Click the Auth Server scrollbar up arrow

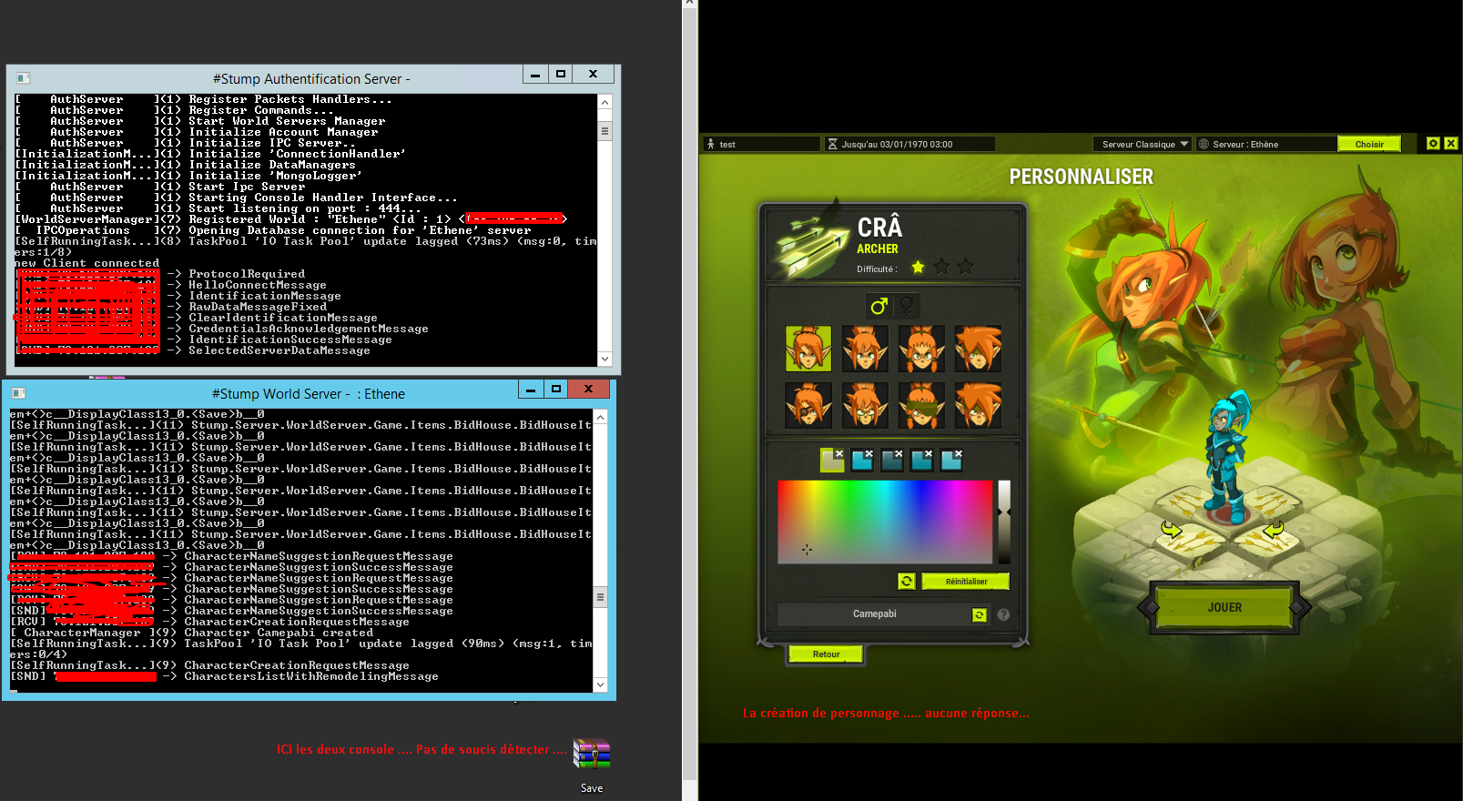605,102
